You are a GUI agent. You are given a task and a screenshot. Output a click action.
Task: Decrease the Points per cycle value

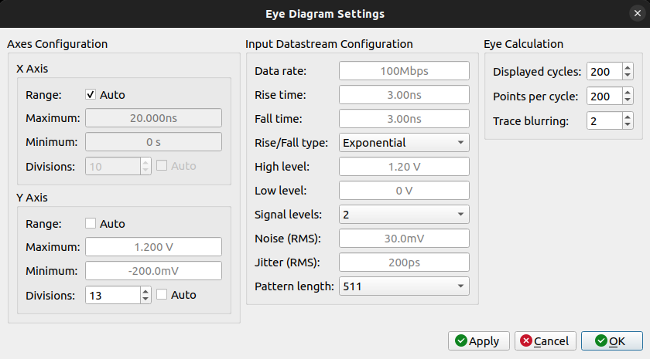point(627,100)
